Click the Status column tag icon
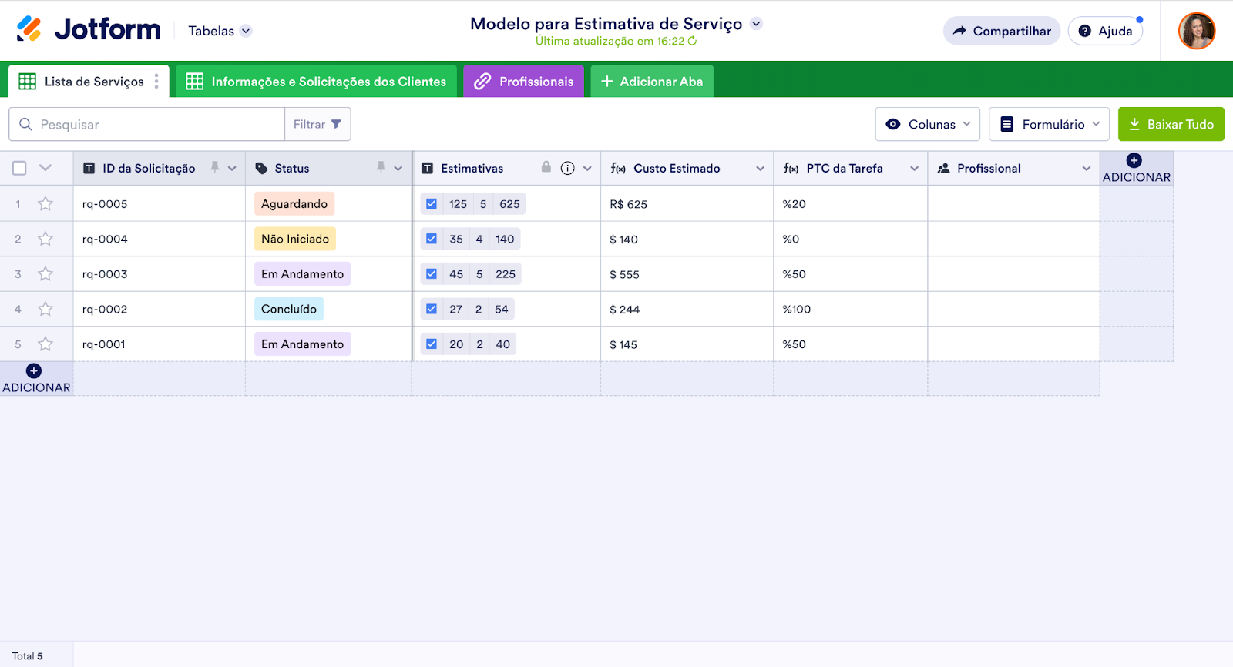This screenshot has width=1233, height=667. (x=261, y=168)
